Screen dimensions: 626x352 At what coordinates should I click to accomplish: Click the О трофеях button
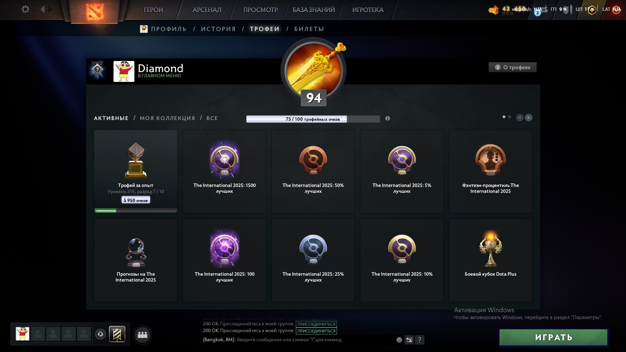click(x=512, y=67)
